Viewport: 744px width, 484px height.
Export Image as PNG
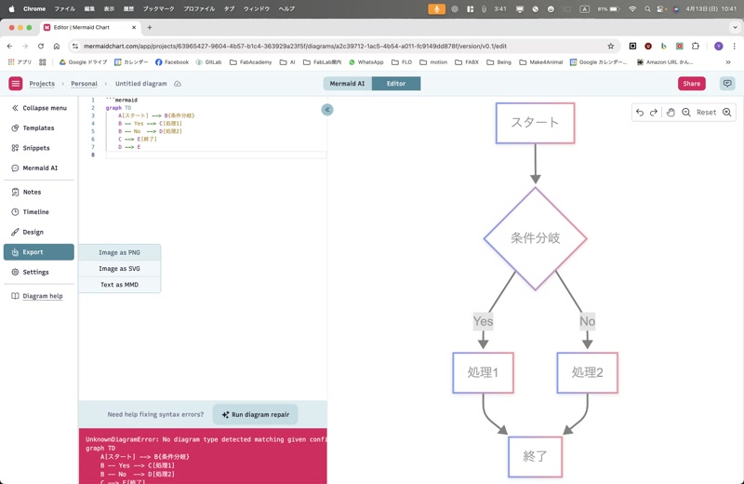click(120, 252)
